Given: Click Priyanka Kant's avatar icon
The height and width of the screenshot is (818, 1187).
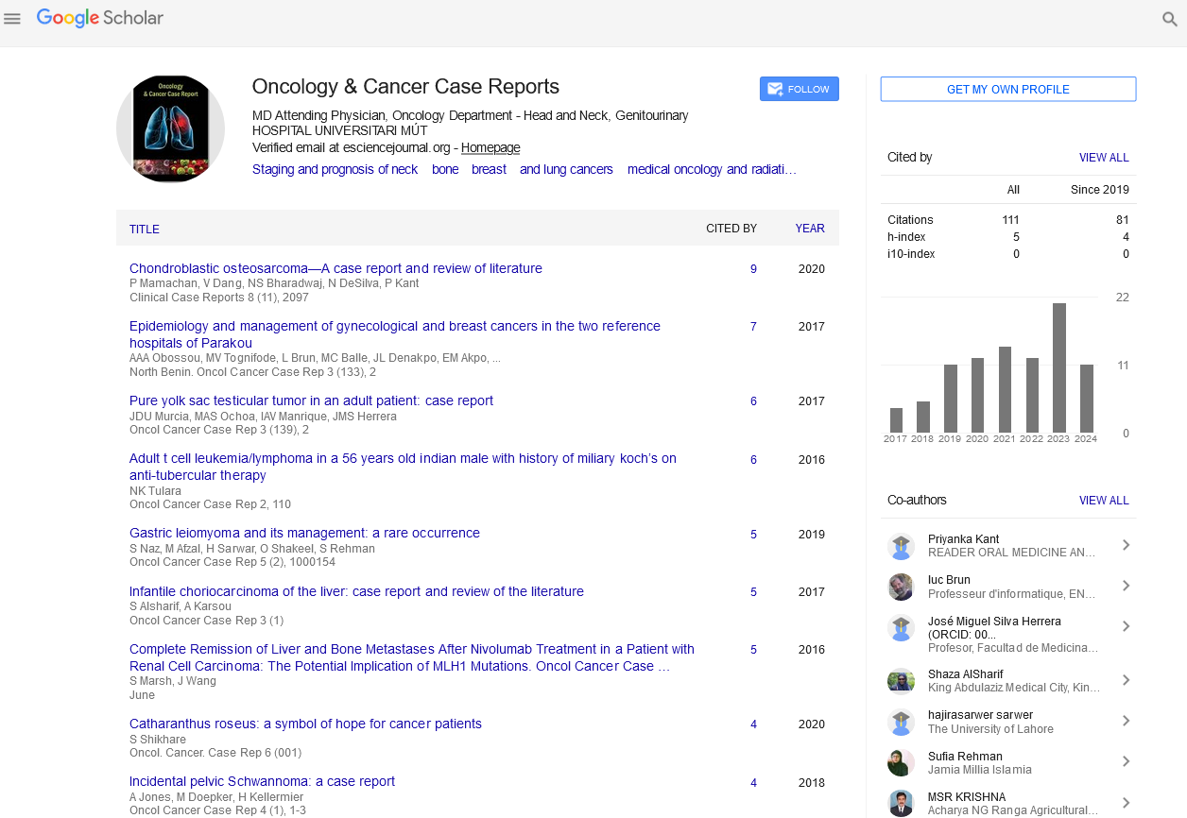Looking at the screenshot, I should (x=902, y=546).
